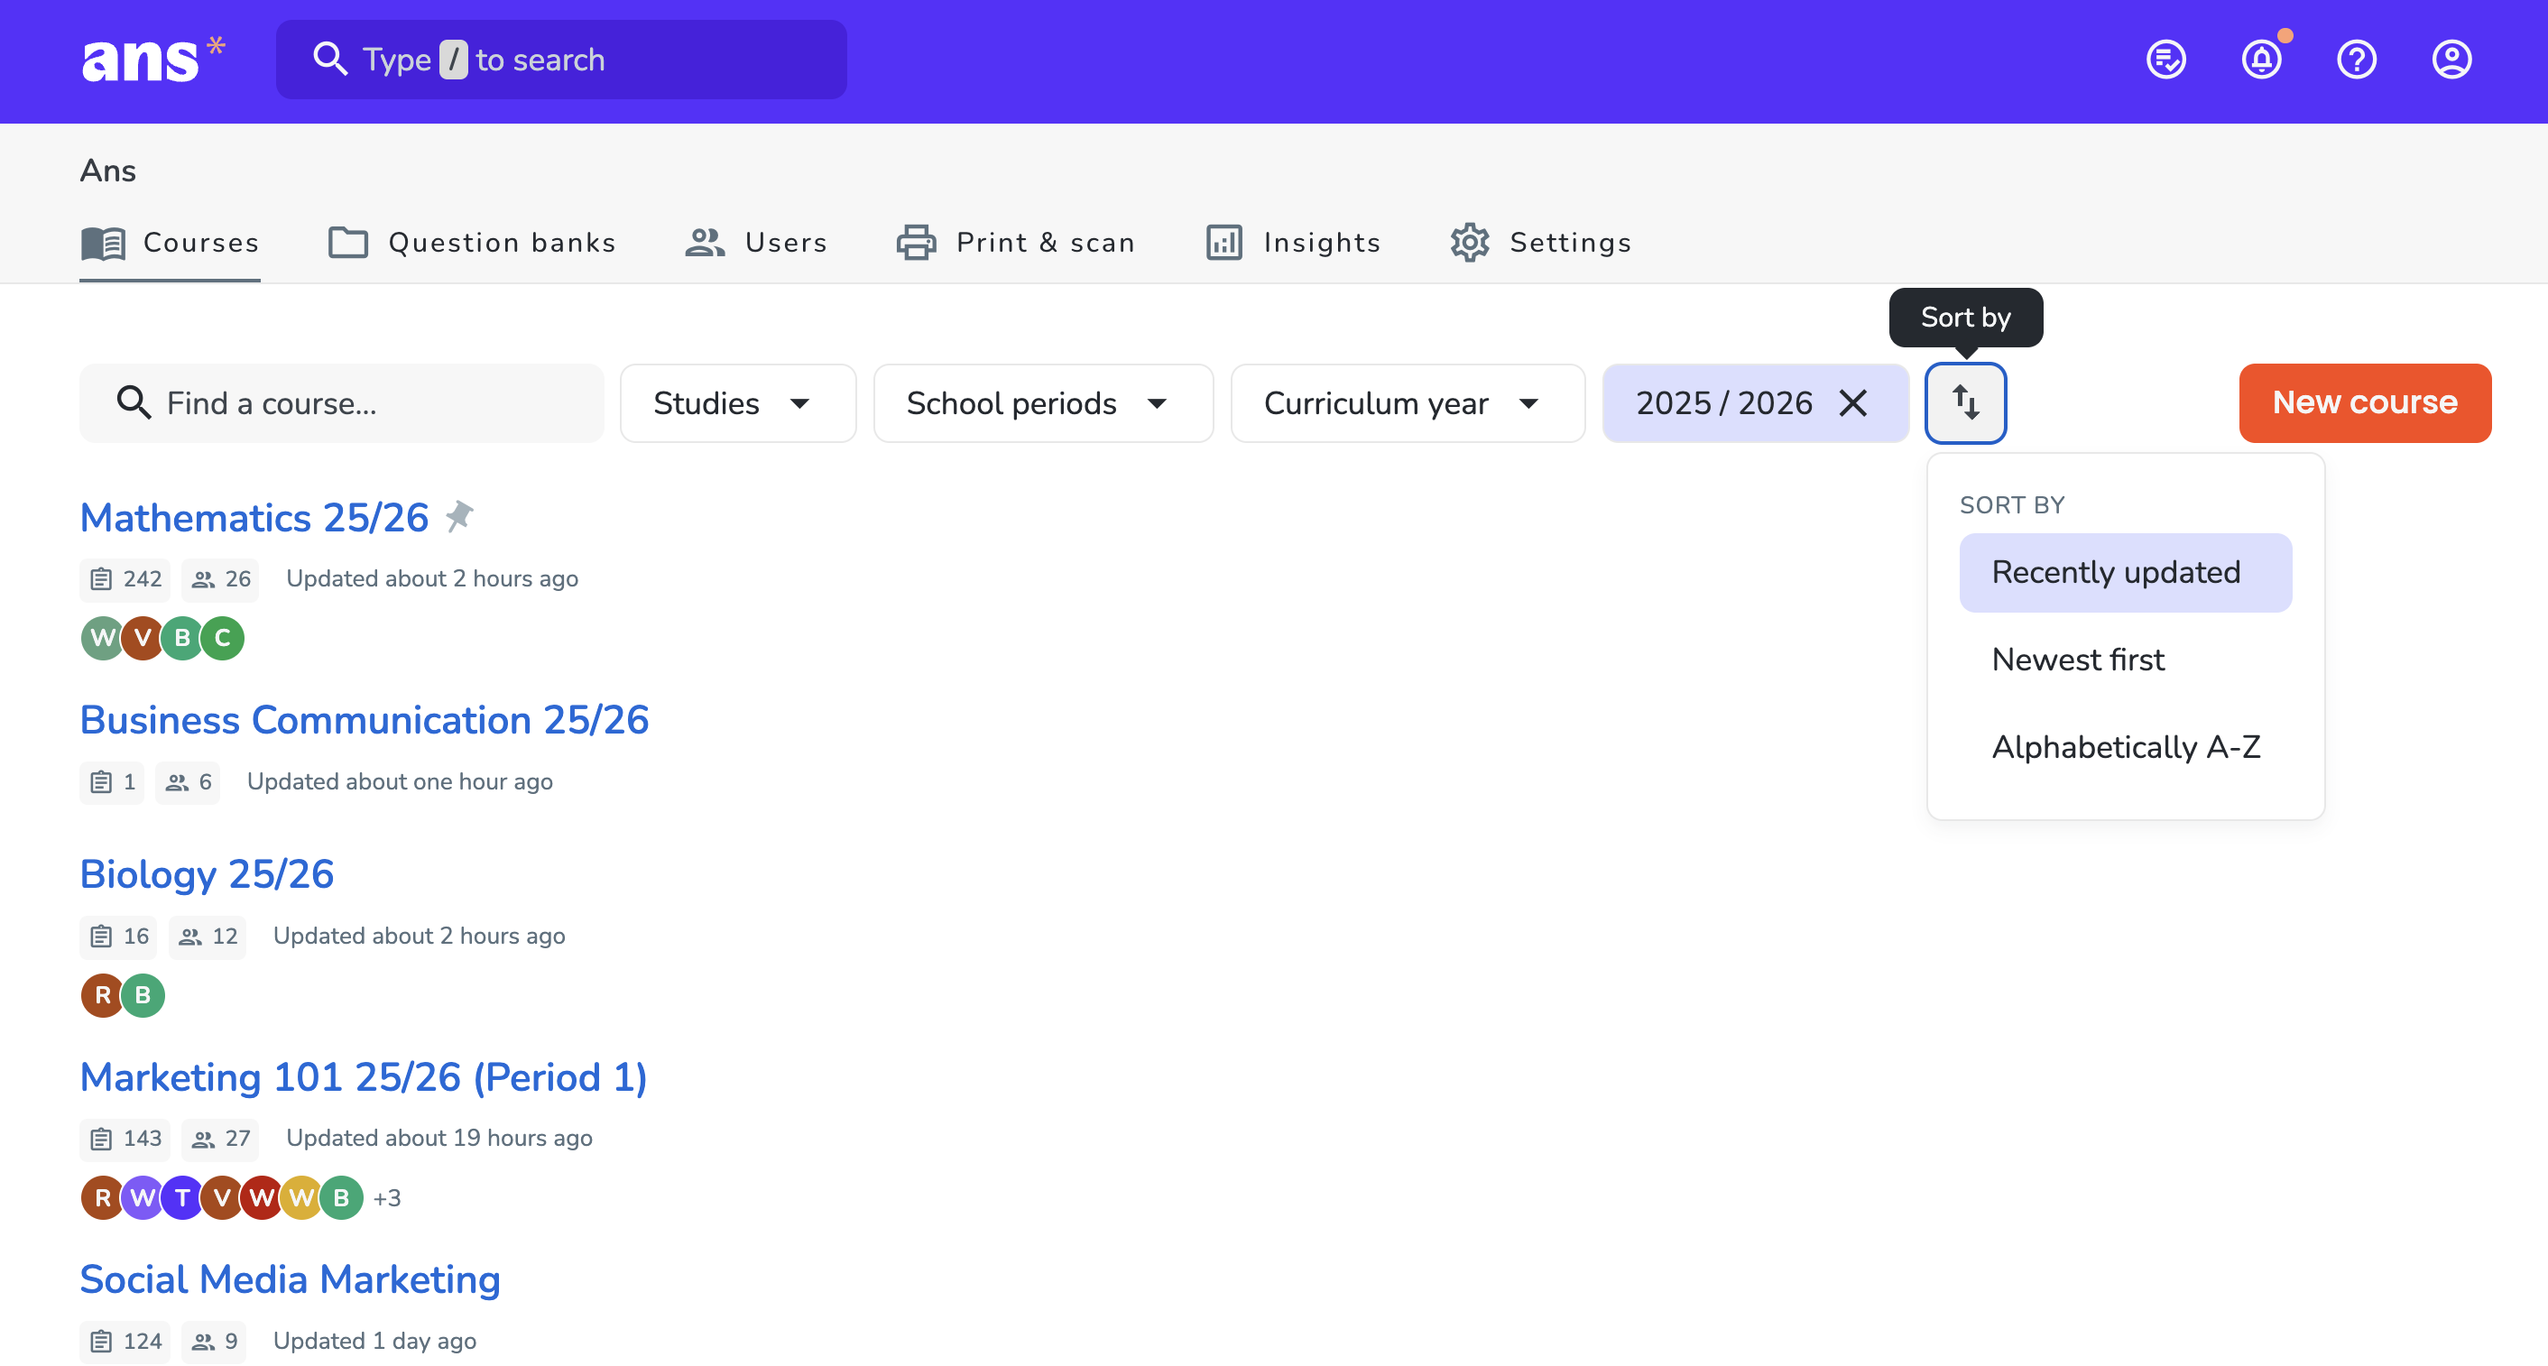Click the participants count 26 badge for Mathematics
Viewport: 2548px width, 1366px height.
219,578
